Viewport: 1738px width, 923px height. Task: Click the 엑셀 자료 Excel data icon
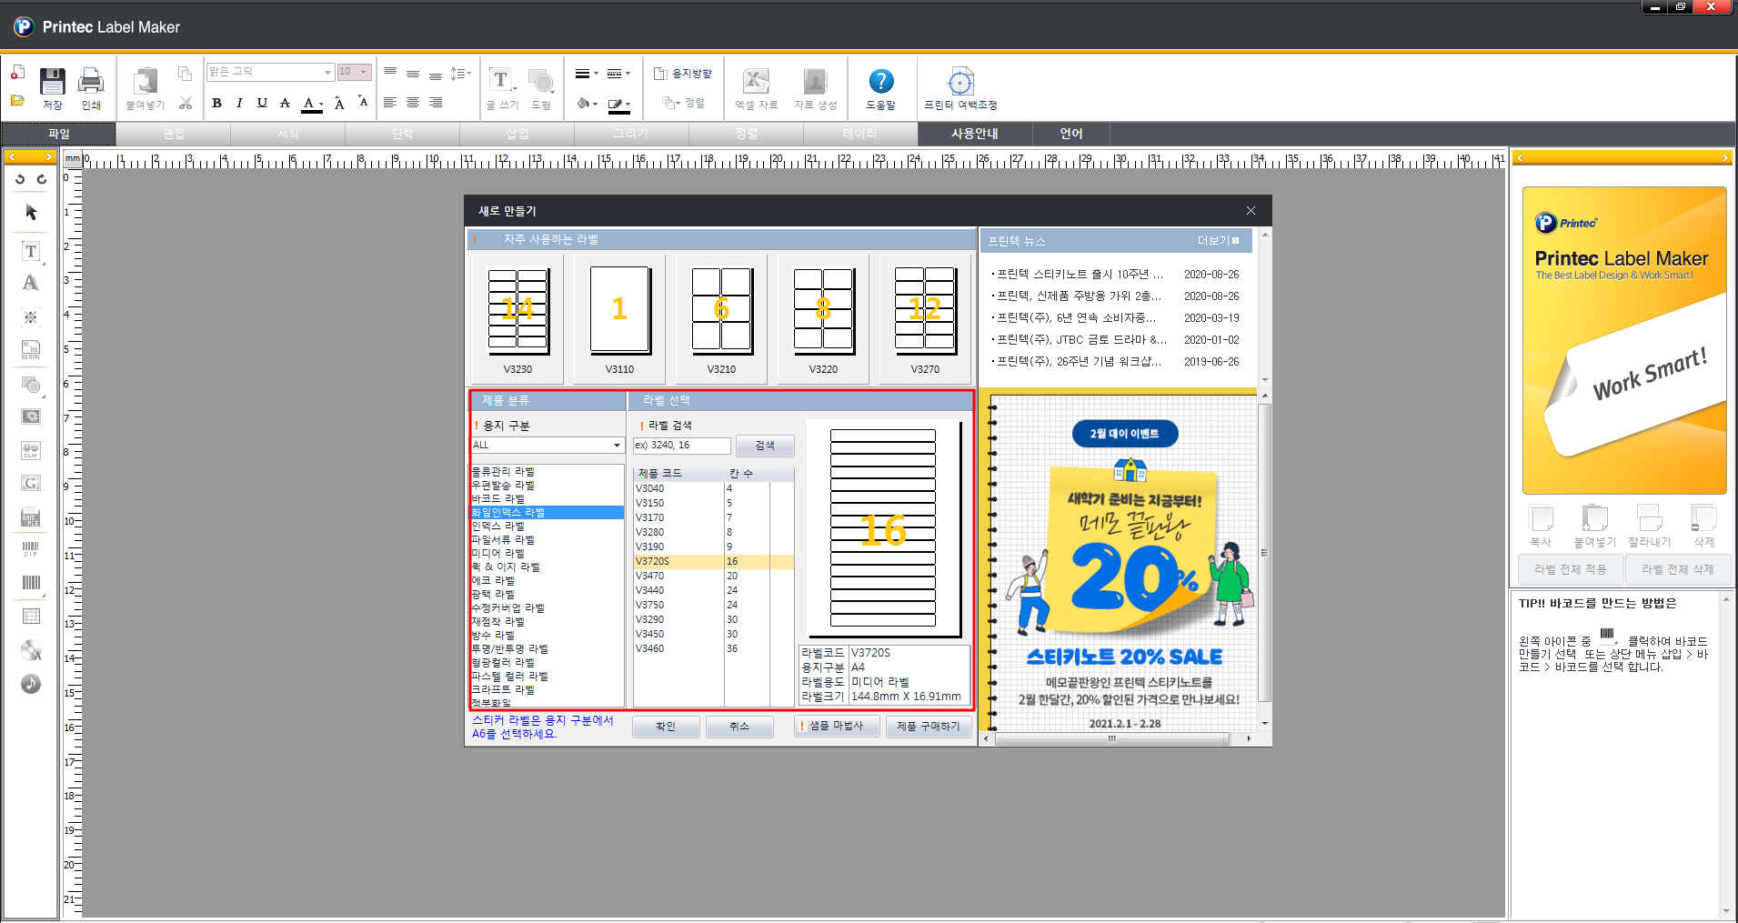[756, 82]
